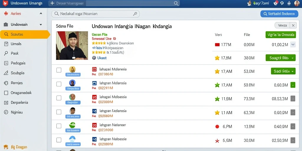Image resolution: width=302 pixels, height=151 pixels.
Task: Open the Sadi Filén dropdown button
Action: (x=283, y=71)
